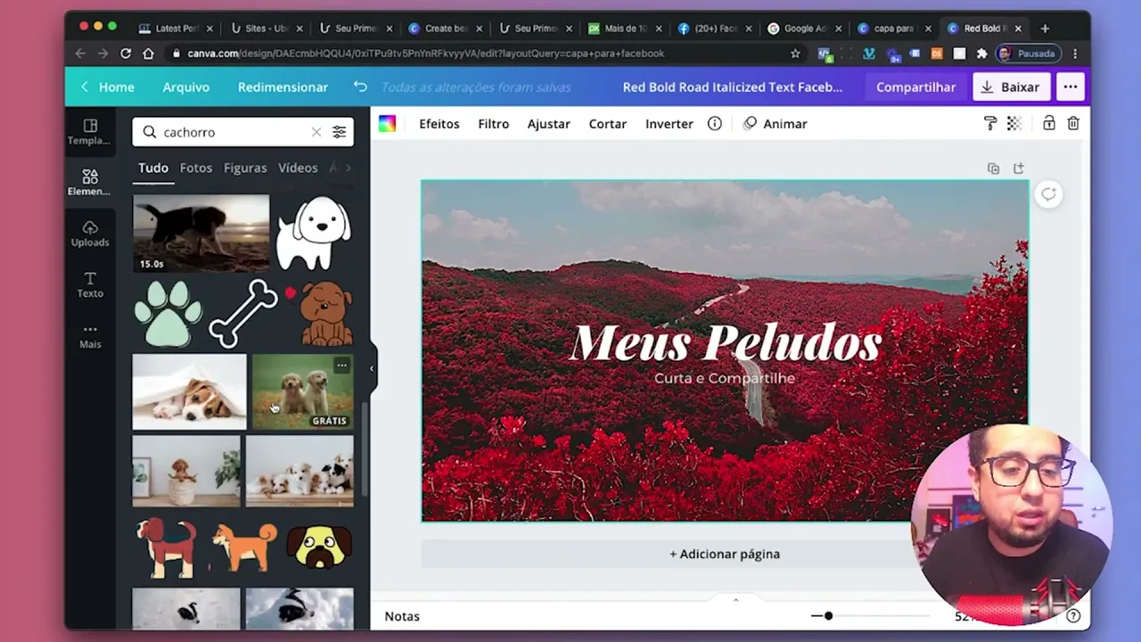Open the Uploads sidebar panel
Viewport: 1141px width, 642px height.
[89, 233]
